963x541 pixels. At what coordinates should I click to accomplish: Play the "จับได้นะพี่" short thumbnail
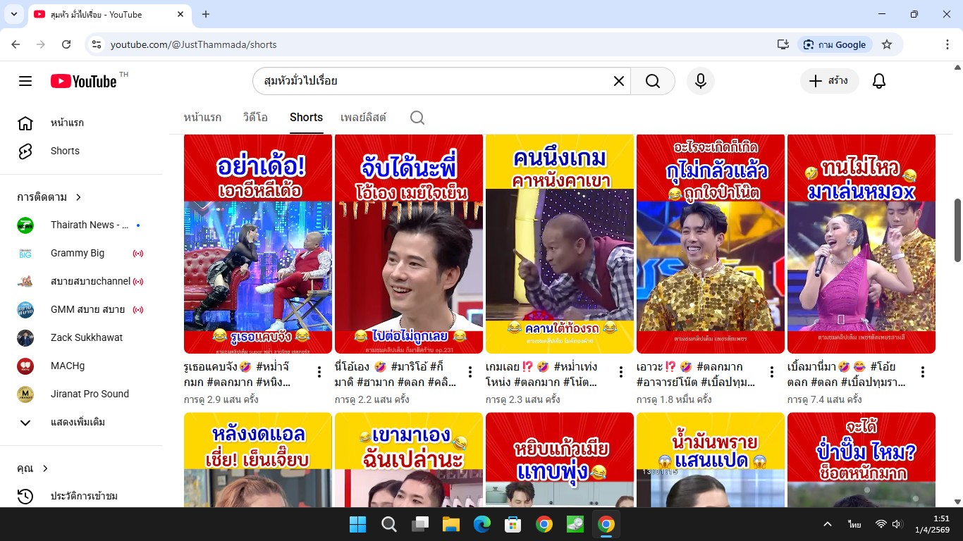tap(408, 244)
